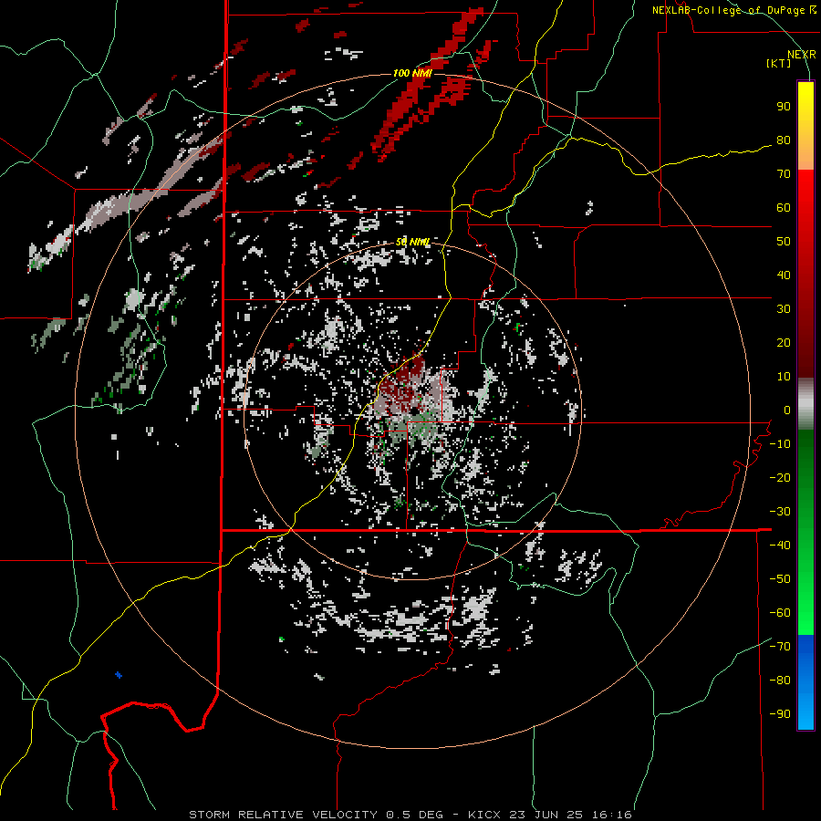Click the 20 value on the velocity scale
Screen dimensions: 821x821
click(x=784, y=343)
